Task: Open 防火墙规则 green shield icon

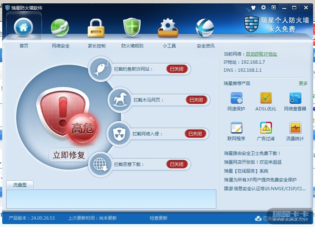Action: (132, 27)
